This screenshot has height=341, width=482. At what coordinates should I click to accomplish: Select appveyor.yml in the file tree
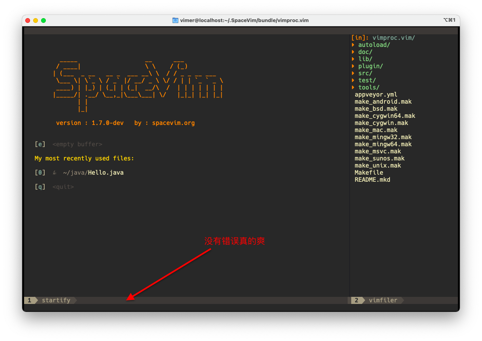point(376,95)
